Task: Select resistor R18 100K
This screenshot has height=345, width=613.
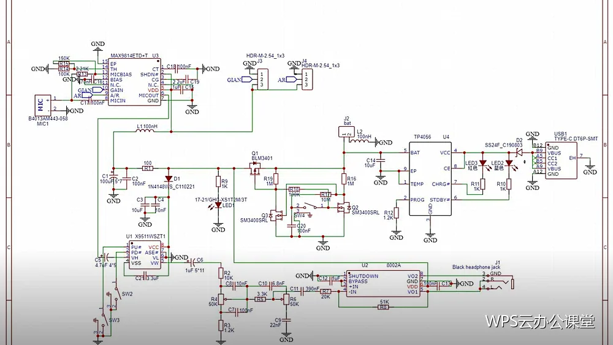Action: coord(294,189)
